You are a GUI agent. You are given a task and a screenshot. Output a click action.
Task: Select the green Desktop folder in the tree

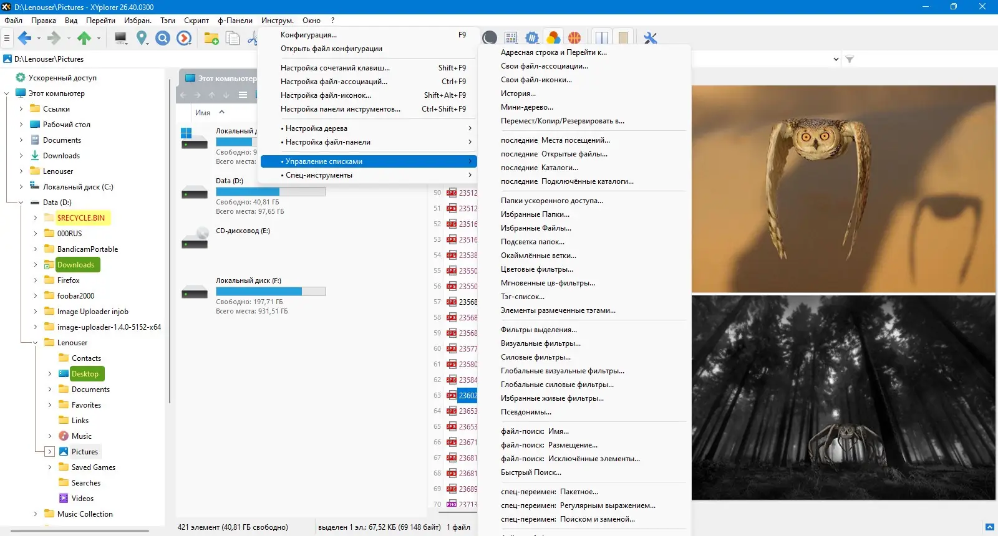coord(85,374)
